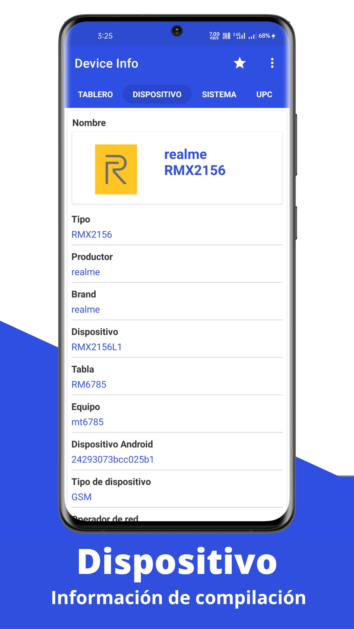Open the three-dot overflow menu

pyautogui.click(x=272, y=63)
